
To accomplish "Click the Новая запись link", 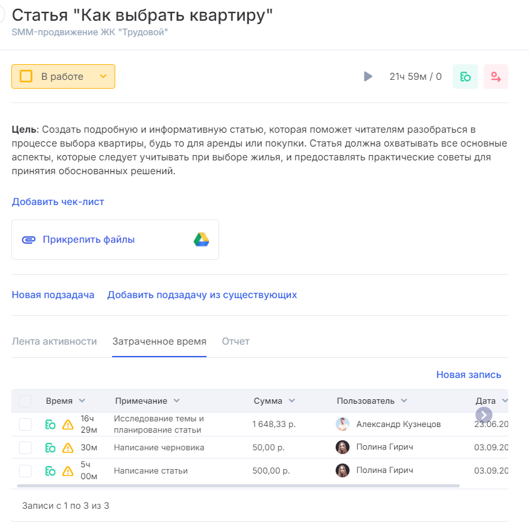I will [x=469, y=375].
